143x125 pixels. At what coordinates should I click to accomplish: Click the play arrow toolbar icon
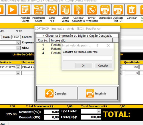[12, 10]
